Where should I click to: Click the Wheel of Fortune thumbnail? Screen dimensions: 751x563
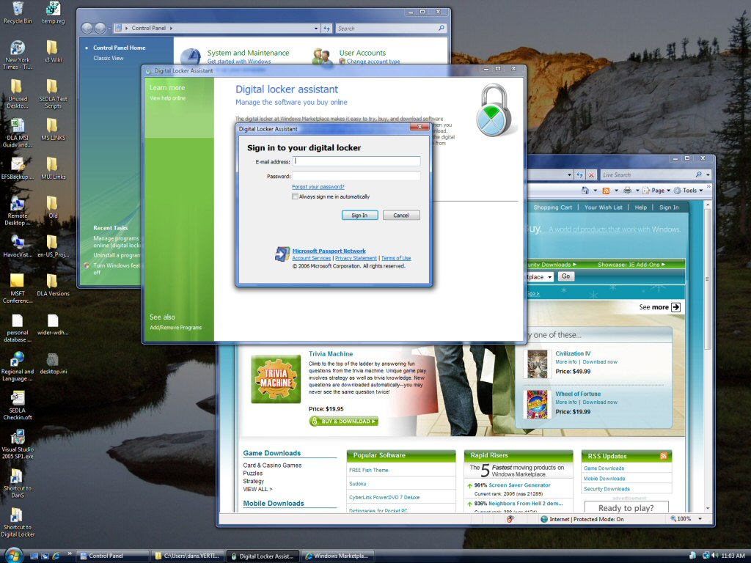pos(538,405)
